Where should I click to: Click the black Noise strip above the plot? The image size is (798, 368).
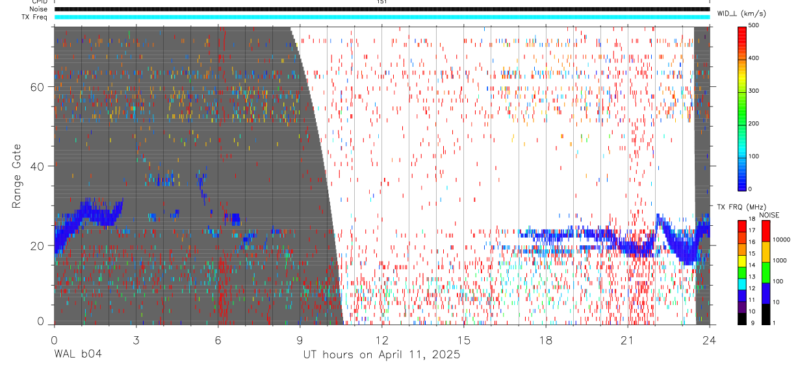[x=382, y=9]
